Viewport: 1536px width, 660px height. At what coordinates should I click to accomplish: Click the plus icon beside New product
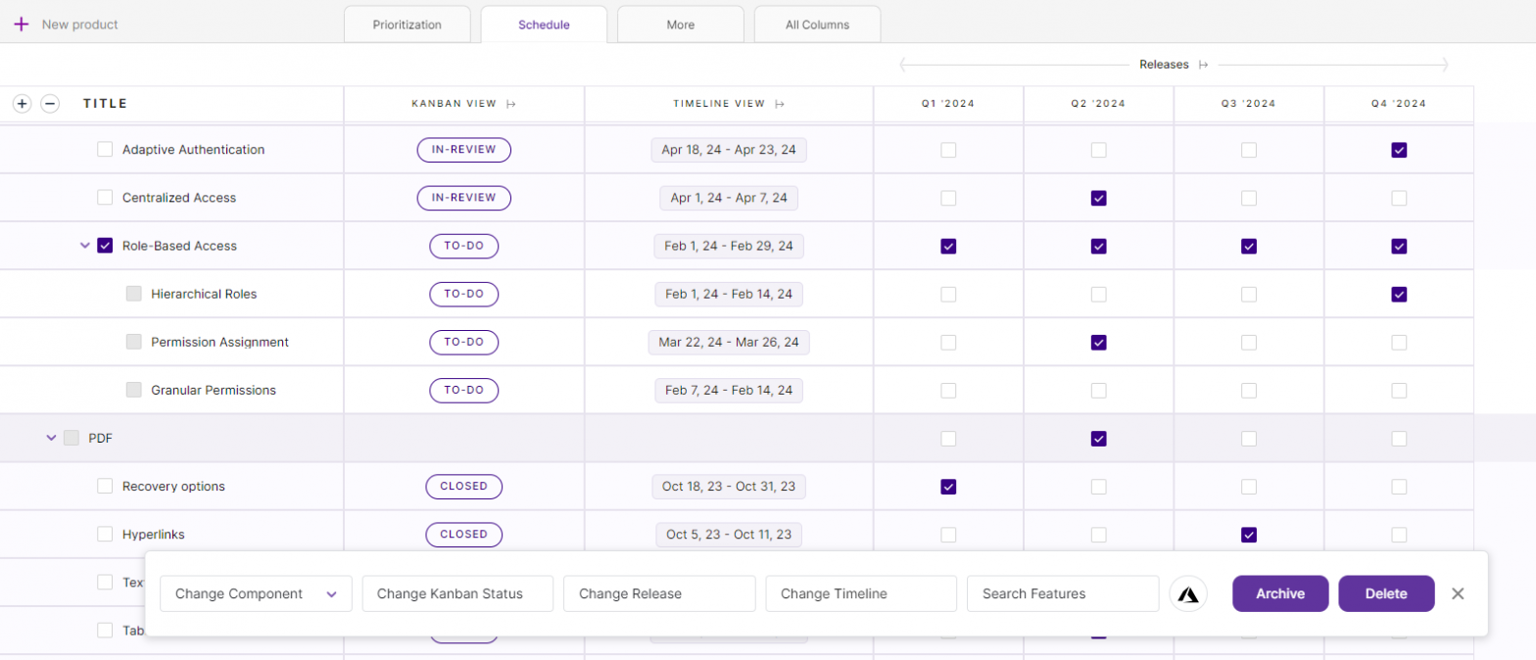tap(22, 24)
